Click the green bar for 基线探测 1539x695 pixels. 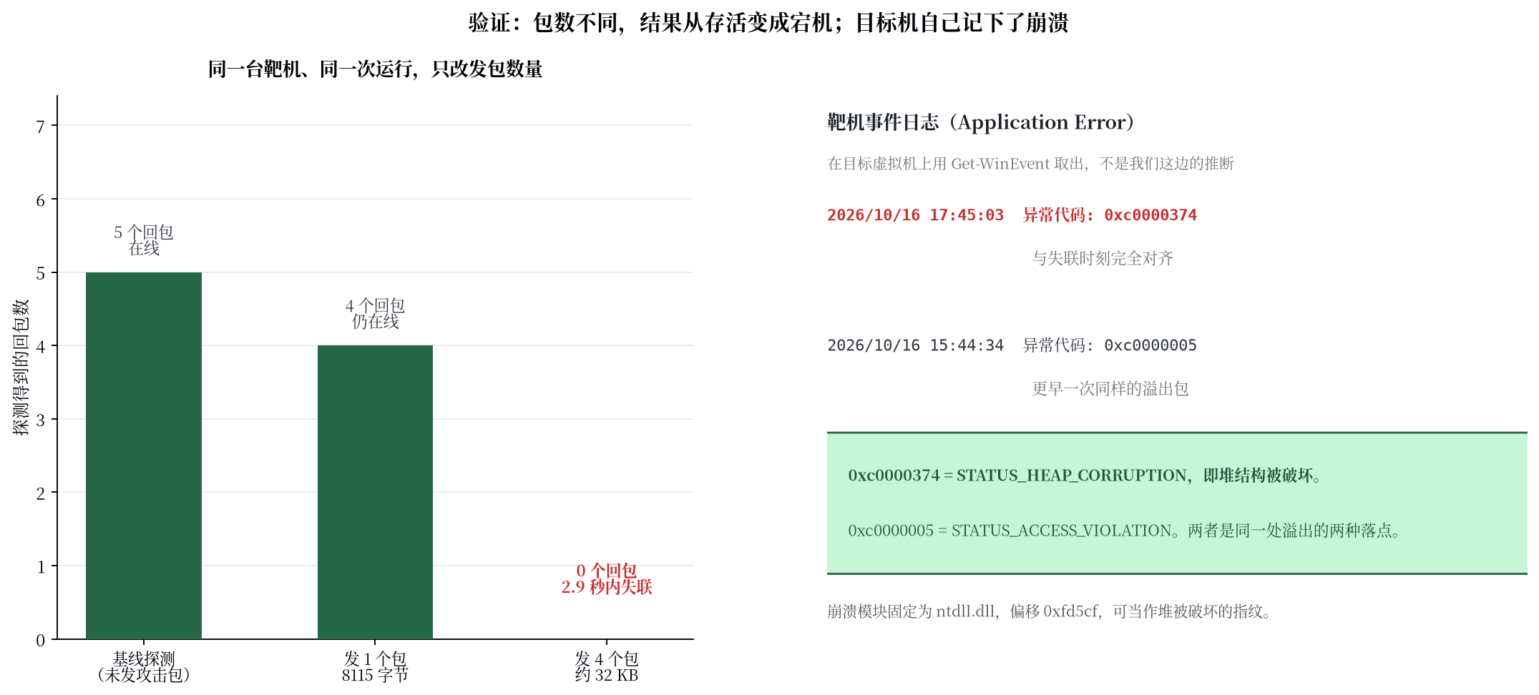pos(144,455)
